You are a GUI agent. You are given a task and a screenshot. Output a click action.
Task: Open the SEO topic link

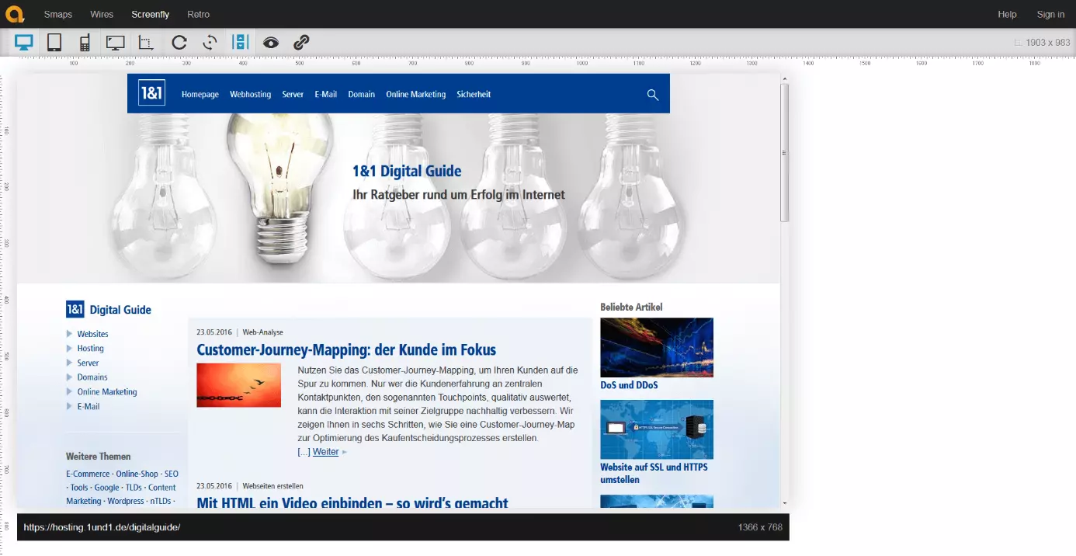[172, 474]
